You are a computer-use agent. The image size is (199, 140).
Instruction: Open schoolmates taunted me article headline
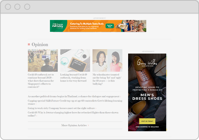[107, 79]
